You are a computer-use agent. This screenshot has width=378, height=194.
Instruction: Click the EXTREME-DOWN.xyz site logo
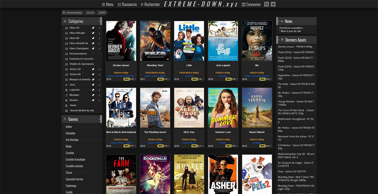pos(201,4)
